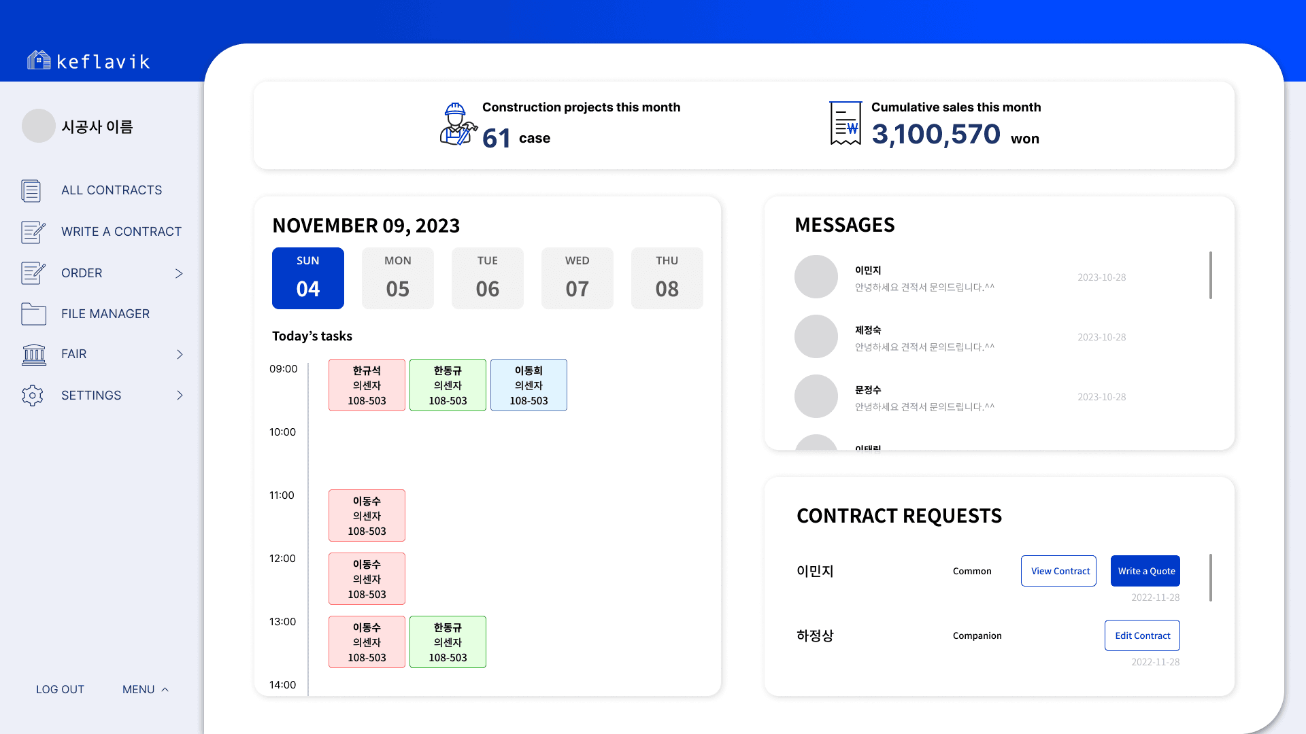Click the Order notepad icon

[33, 273]
